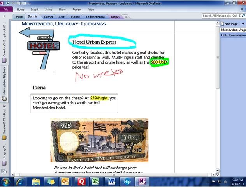The height and width of the screenshot is (187, 246).
Task: Click the highlighted $60 USD text
Action: [159, 62]
